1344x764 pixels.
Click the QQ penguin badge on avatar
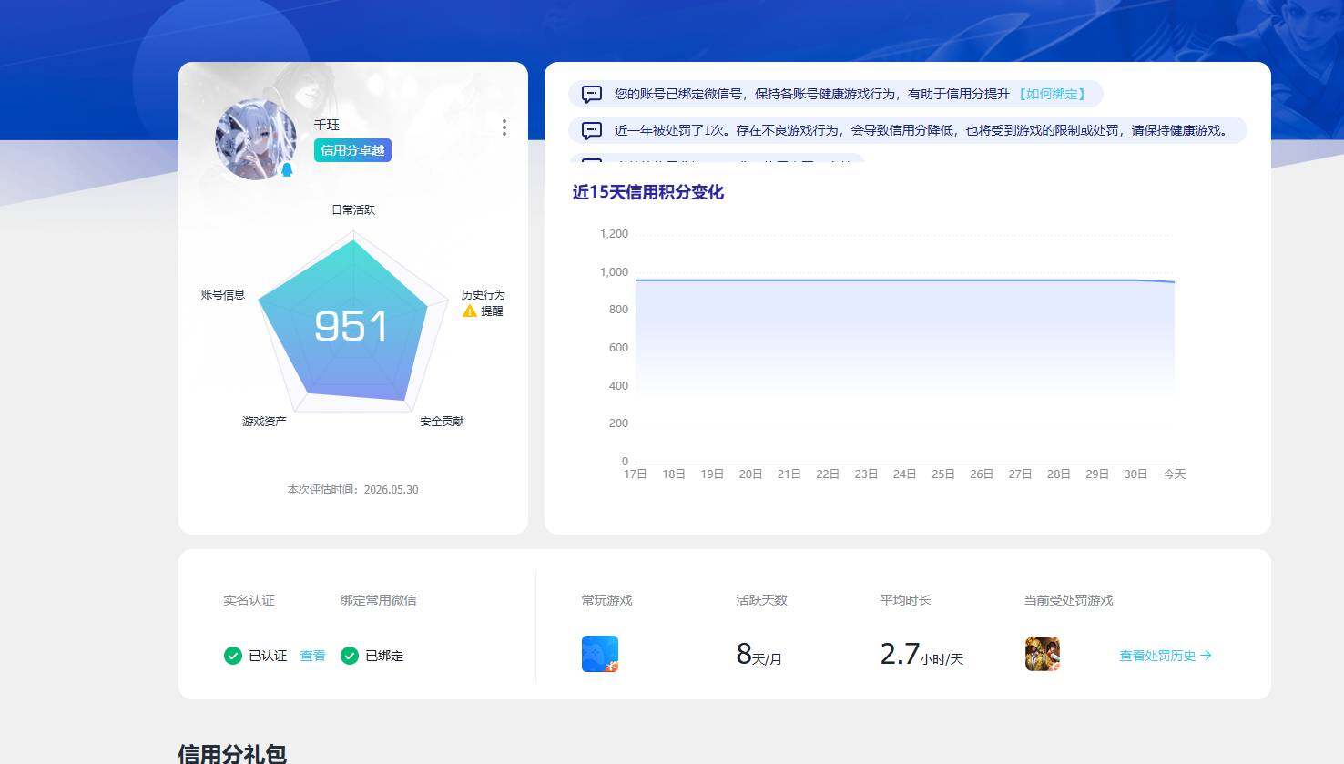287,169
